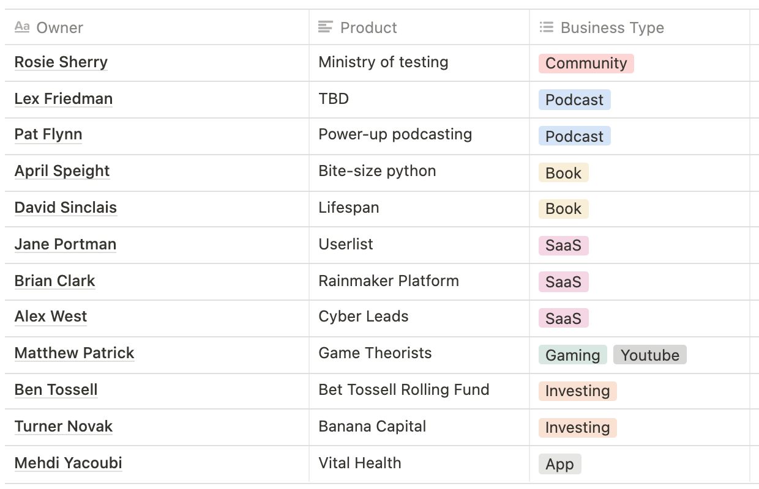Click the App tag for Vital Health

pos(560,464)
